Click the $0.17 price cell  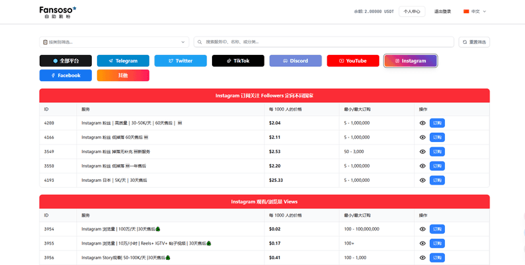275,243
